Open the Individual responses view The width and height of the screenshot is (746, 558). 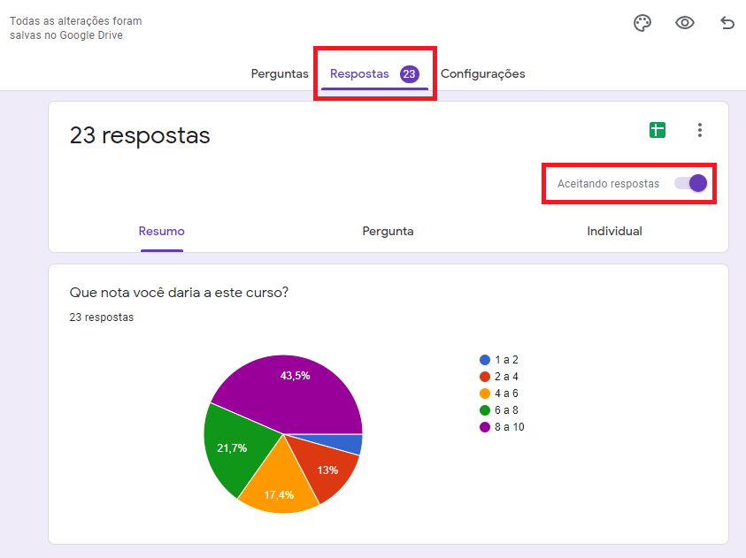[x=614, y=231]
